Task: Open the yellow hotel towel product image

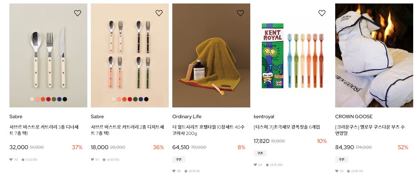Action: [x=211, y=55]
